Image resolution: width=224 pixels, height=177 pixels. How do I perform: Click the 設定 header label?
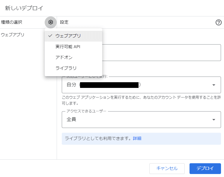coord(64,22)
